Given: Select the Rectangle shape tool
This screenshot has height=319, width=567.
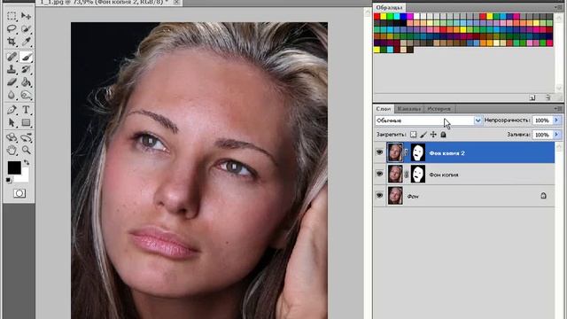Looking at the screenshot, I should point(26,122).
